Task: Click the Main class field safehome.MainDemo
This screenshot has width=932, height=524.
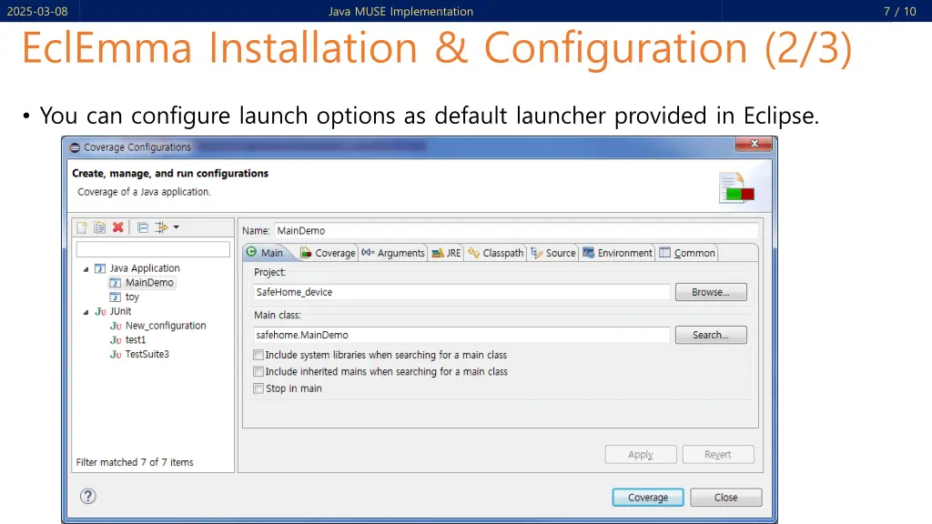Action: click(x=461, y=335)
